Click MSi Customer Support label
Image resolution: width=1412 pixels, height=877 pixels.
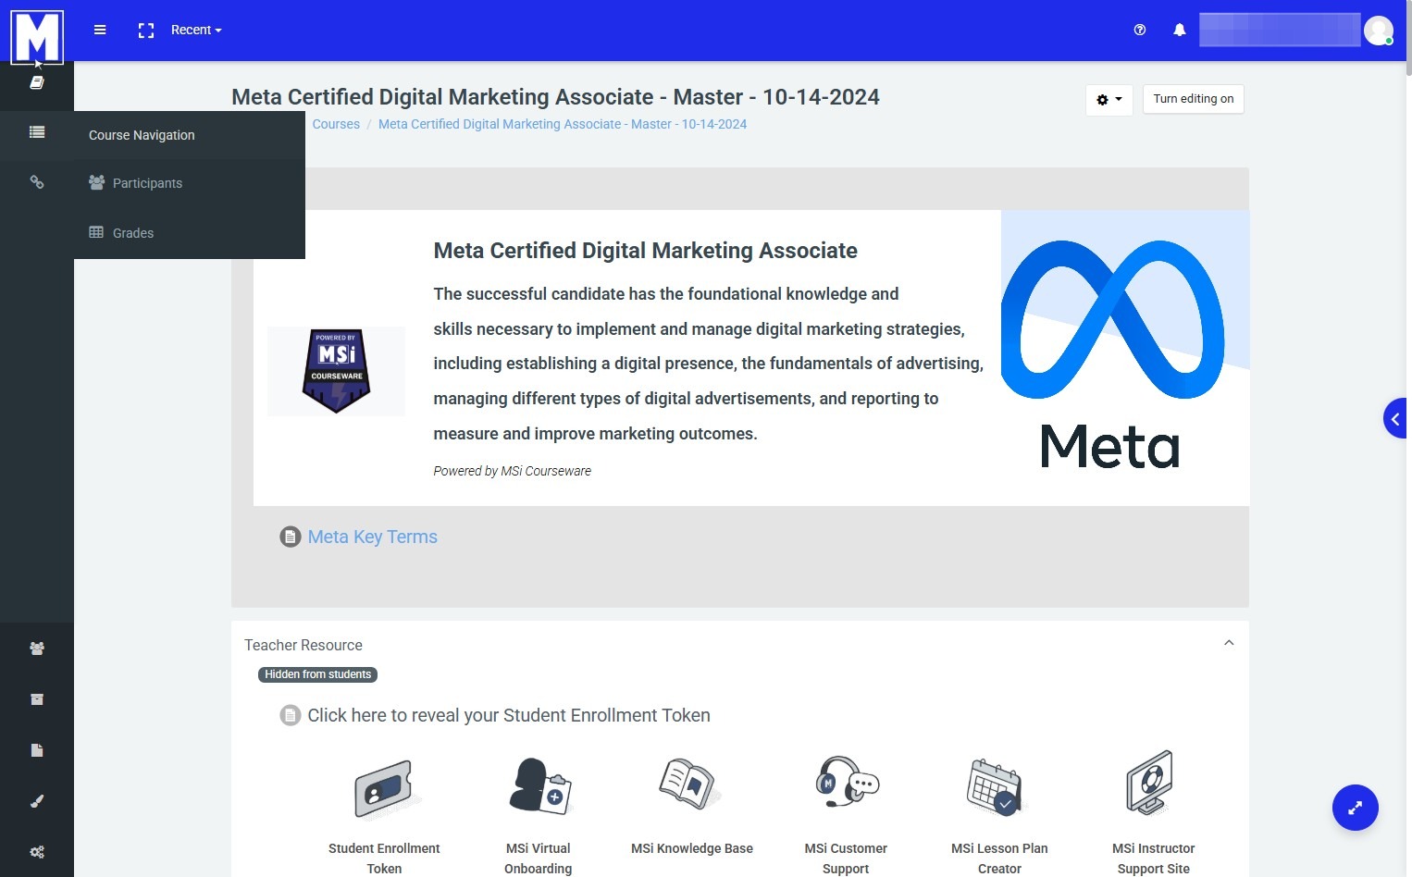(x=846, y=858)
